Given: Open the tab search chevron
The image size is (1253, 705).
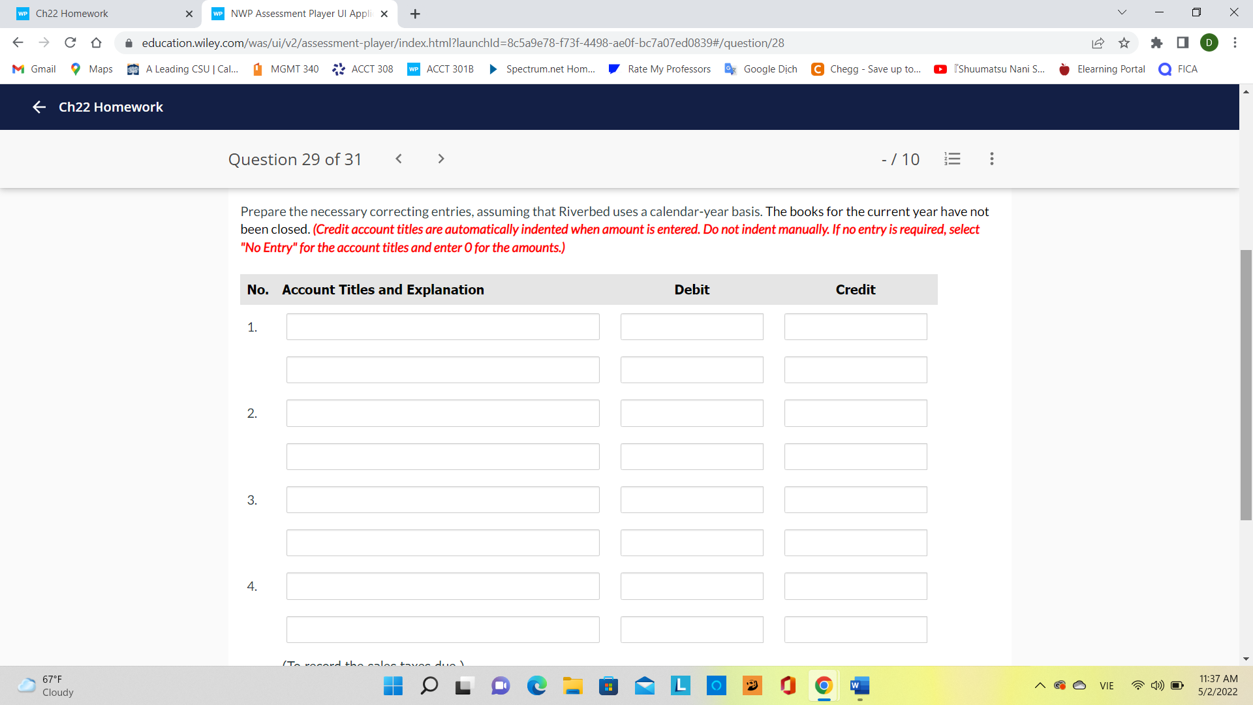Looking at the screenshot, I should (1122, 12).
